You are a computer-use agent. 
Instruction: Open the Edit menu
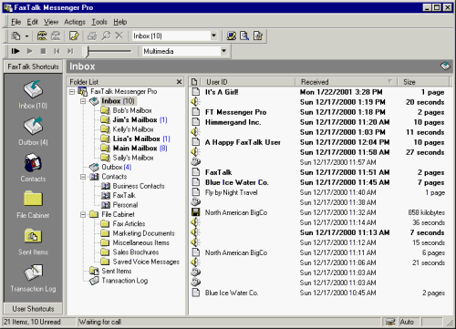pos(32,22)
